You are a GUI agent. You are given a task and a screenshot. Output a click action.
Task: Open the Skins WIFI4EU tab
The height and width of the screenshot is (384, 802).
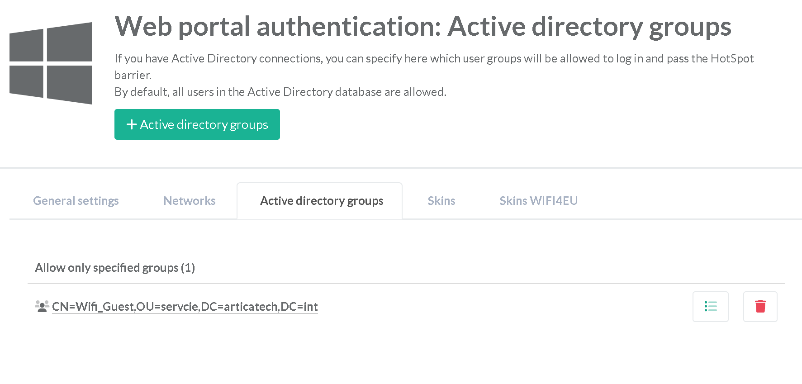pyautogui.click(x=538, y=201)
